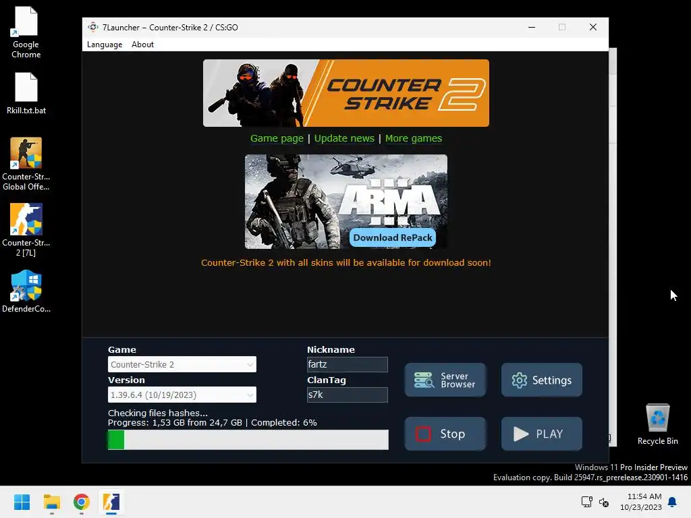The width and height of the screenshot is (691, 518).
Task: Open the notification bell in the system tray
Action: click(x=672, y=502)
